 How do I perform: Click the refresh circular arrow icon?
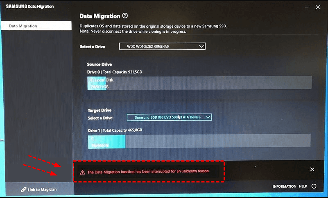pyautogui.click(x=314, y=186)
